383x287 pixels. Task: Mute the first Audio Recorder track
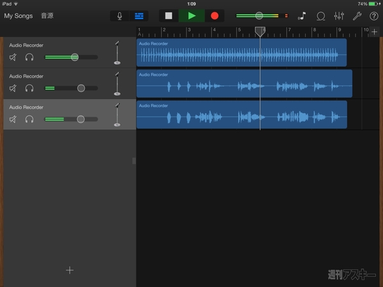(x=13, y=57)
